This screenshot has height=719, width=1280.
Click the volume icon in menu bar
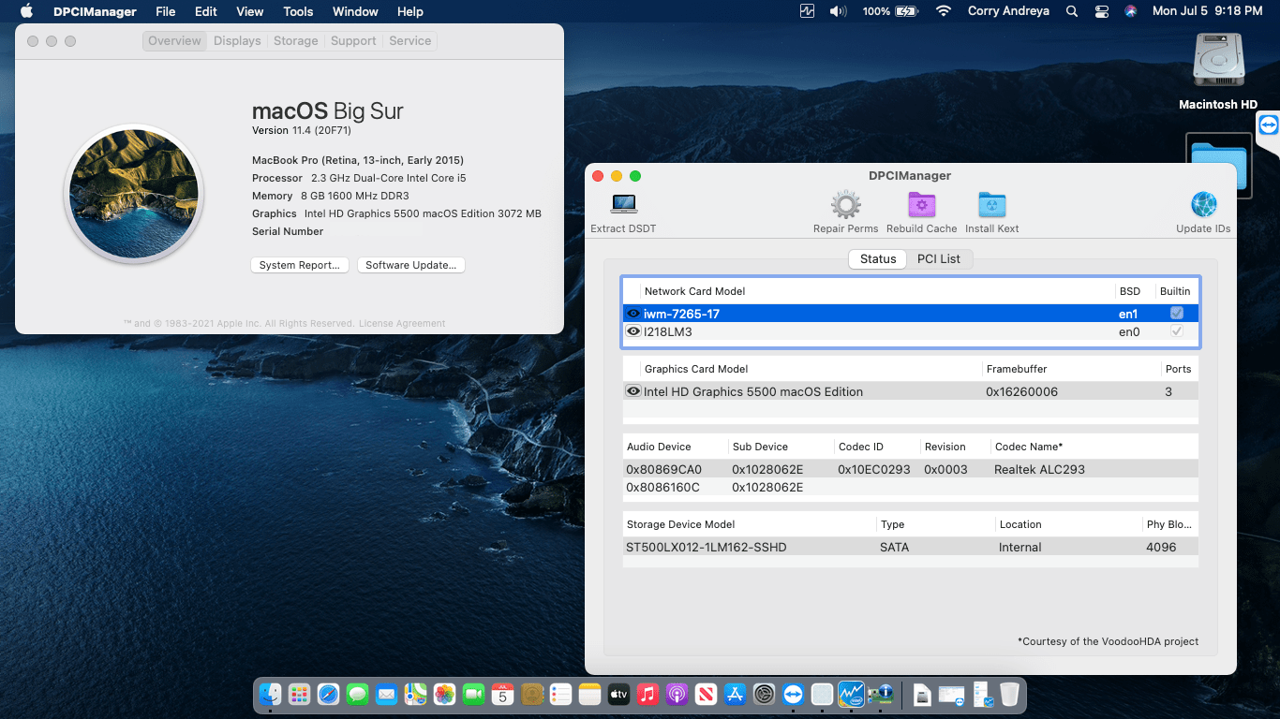coord(838,11)
